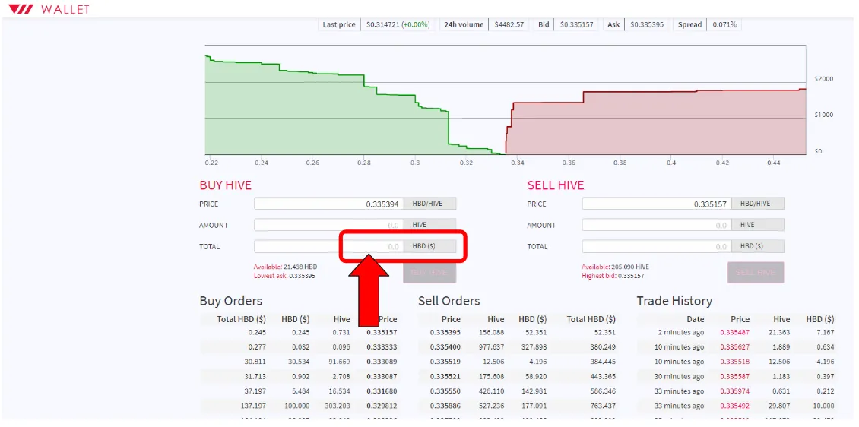Screen dimensions: 859x427
Task: Click the BUY HIVE button
Action: 429,273
